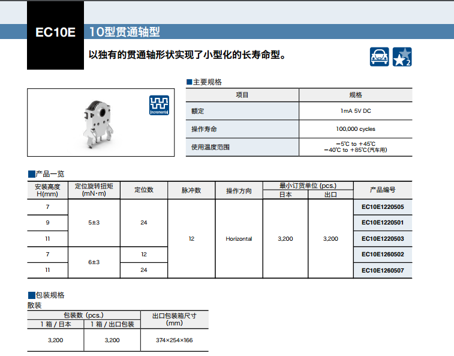Screen dimensions: 454x356
Task: Select product number EC10E1220503
Action: pos(383,239)
